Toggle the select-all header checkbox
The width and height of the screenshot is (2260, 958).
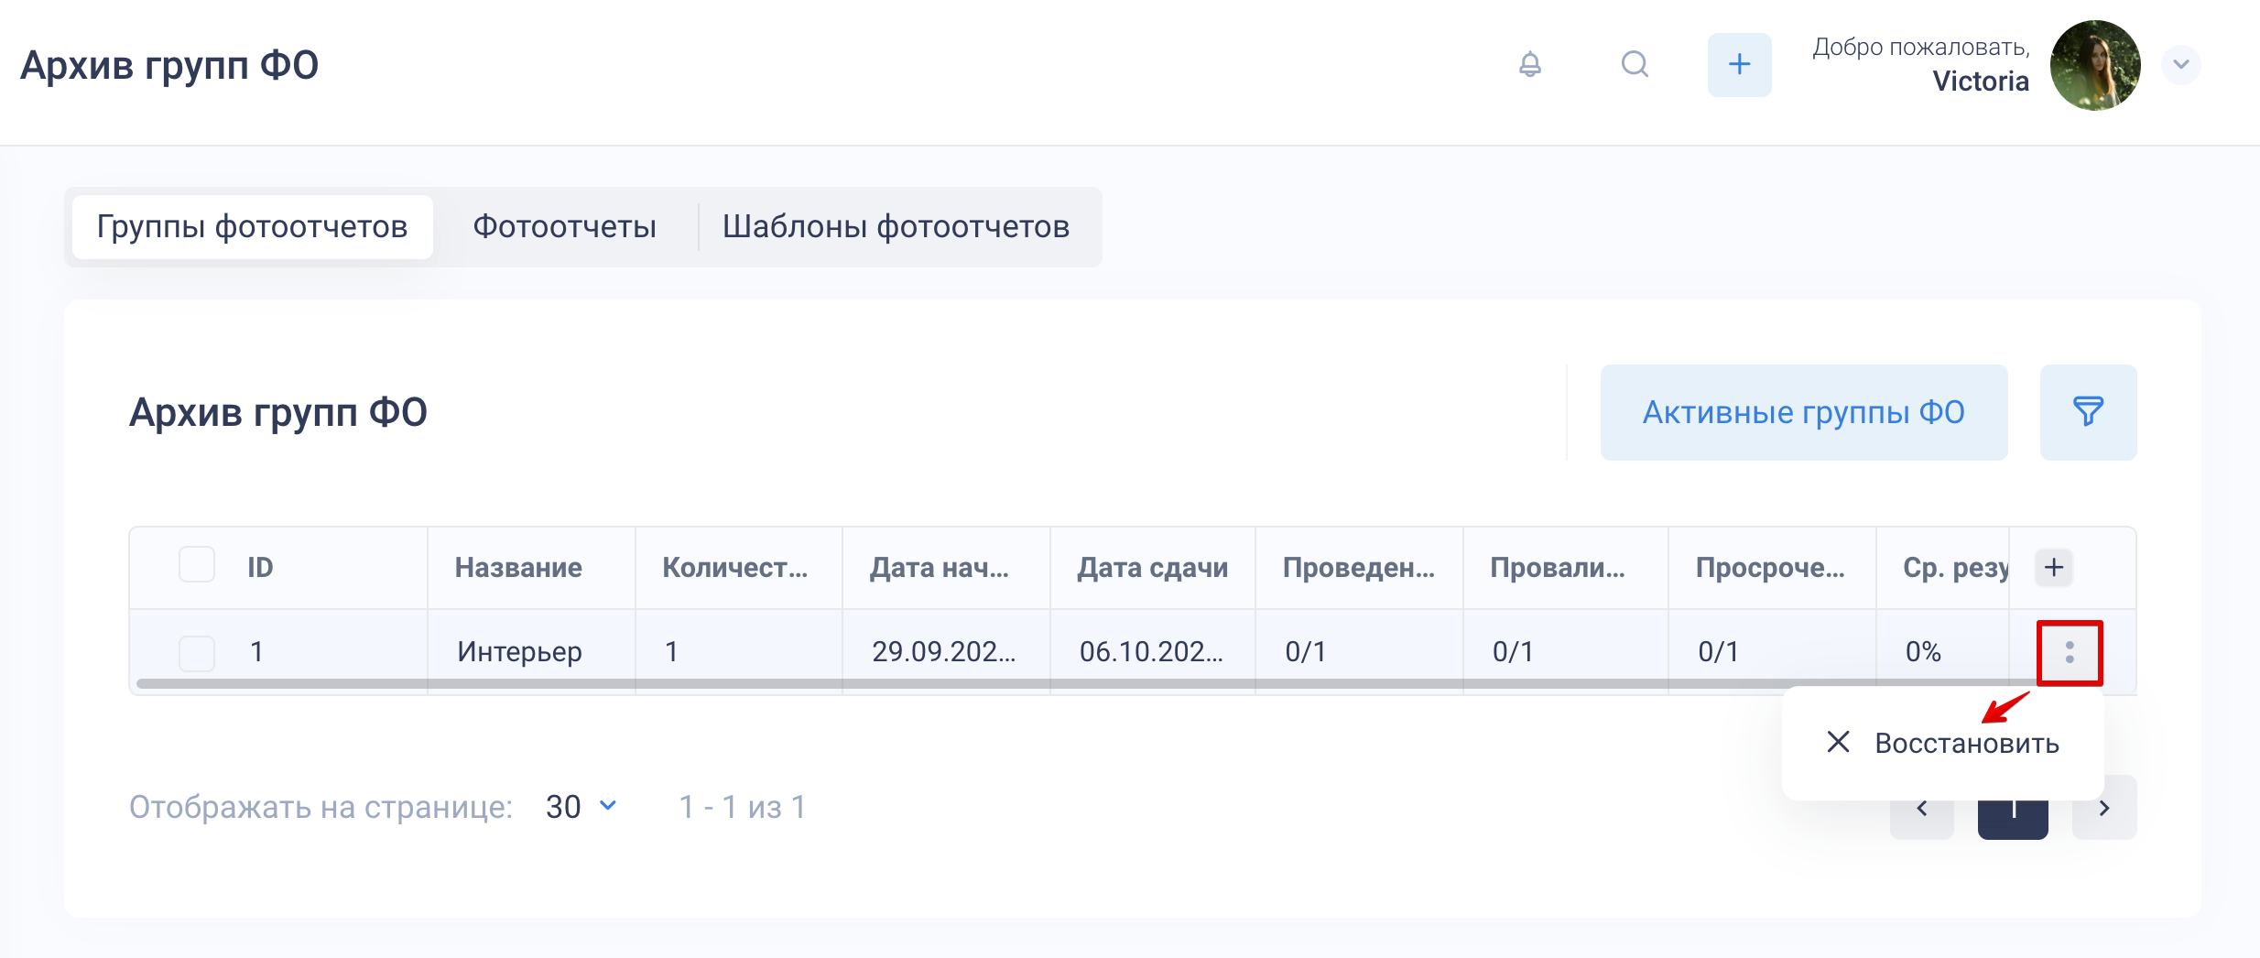click(197, 565)
